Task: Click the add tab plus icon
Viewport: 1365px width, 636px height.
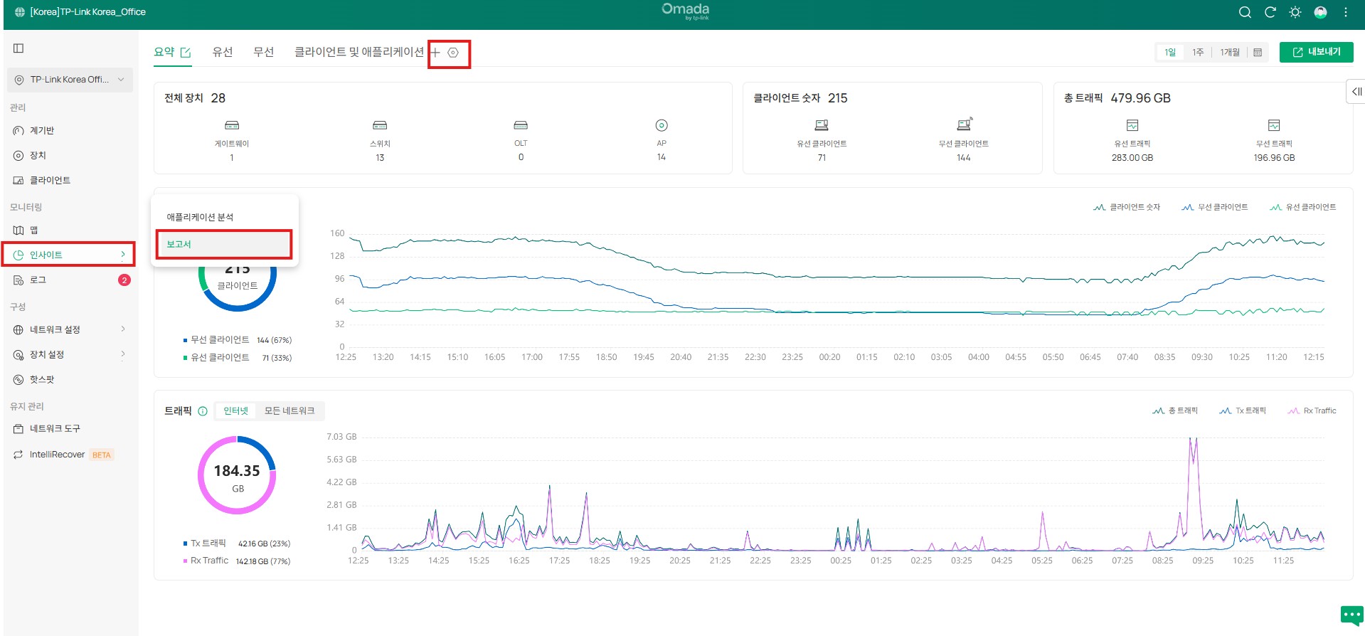Action: (435, 53)
